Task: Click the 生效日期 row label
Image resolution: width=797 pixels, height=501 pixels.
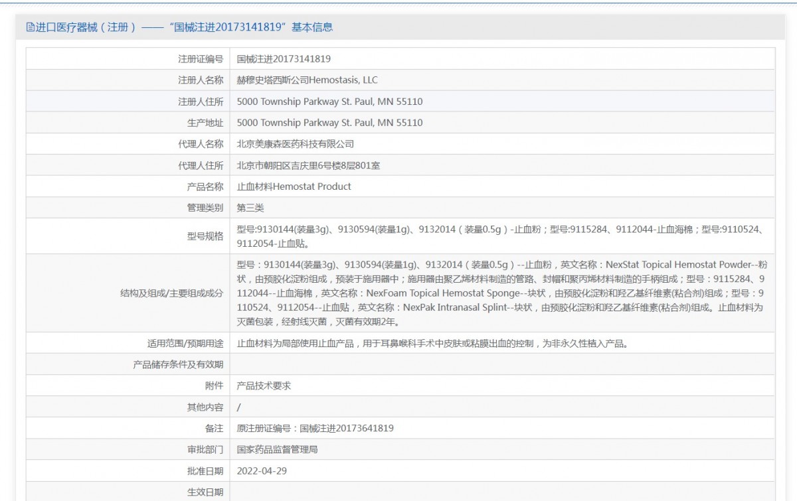Action: (205, 492)
